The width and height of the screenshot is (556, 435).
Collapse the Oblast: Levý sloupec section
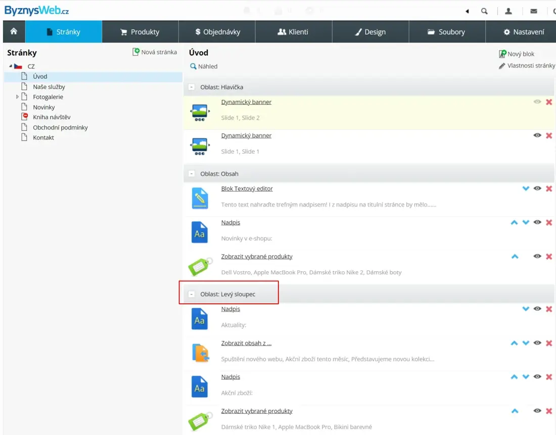click(x=192, y=294)
